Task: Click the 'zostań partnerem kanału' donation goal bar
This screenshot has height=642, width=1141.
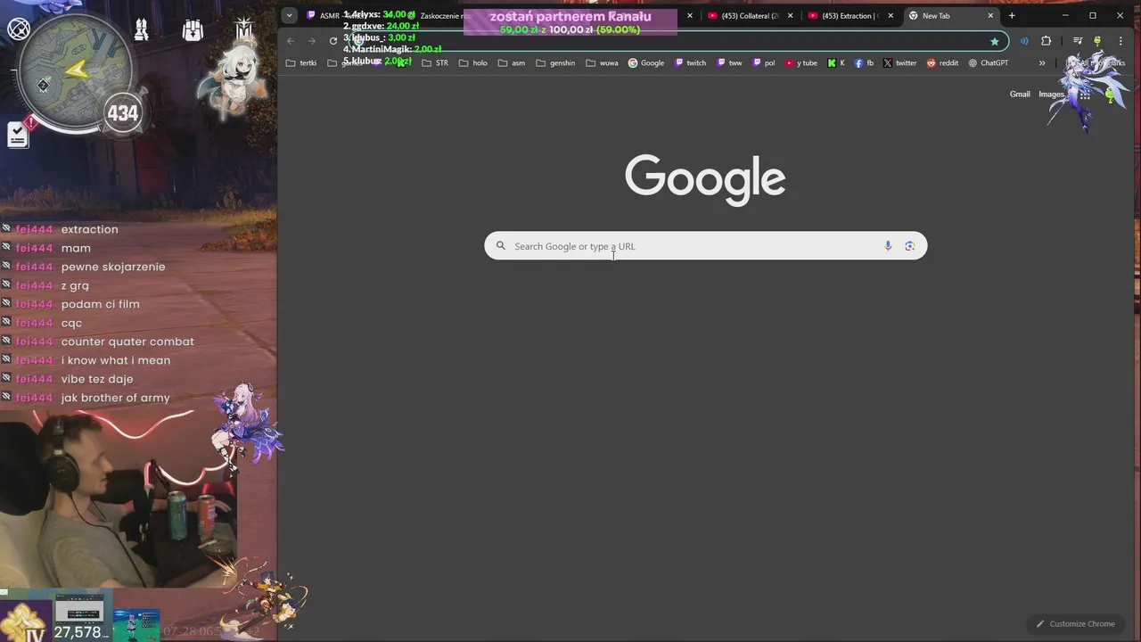Action: pos(570,22)
